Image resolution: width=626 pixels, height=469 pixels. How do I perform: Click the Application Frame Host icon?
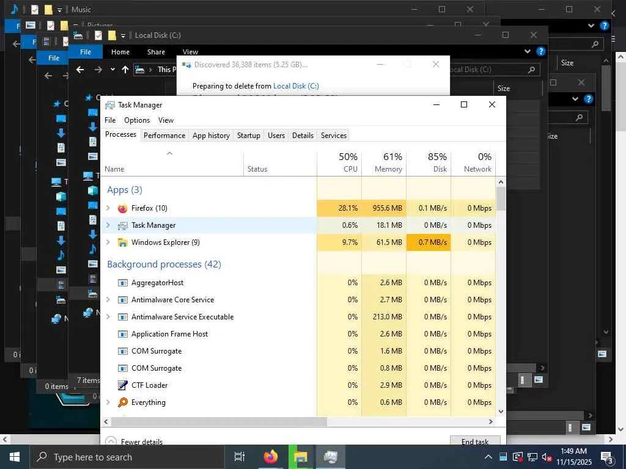pyautogui.click(x=122, y=334)
